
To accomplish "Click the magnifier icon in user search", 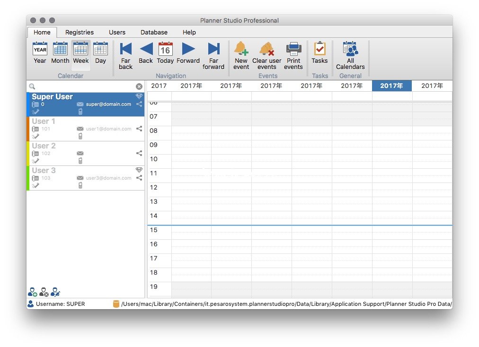I will (x=32, y=87).
